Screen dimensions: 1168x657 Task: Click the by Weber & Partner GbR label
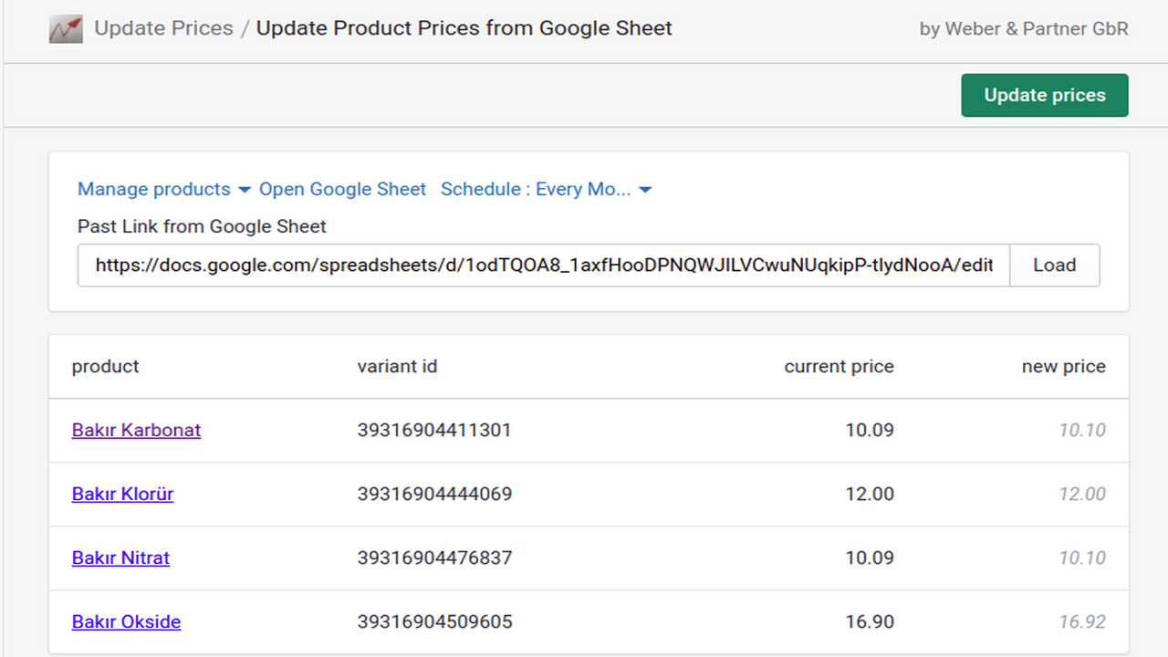click(1023, 28)
